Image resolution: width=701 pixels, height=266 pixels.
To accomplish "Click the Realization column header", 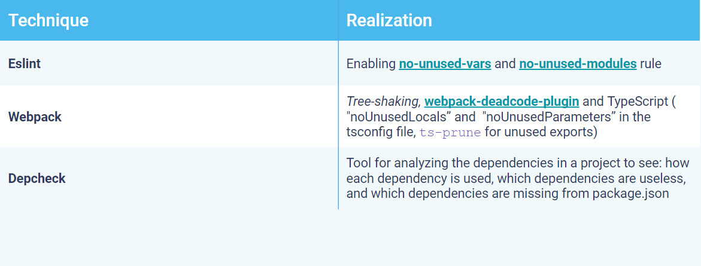I will click(389, 20).
